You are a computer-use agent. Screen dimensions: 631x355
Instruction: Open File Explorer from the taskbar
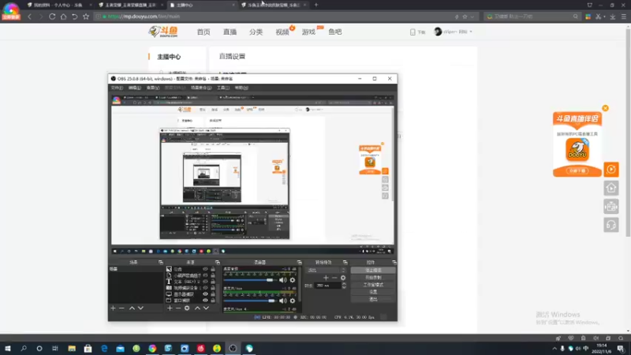72,348
